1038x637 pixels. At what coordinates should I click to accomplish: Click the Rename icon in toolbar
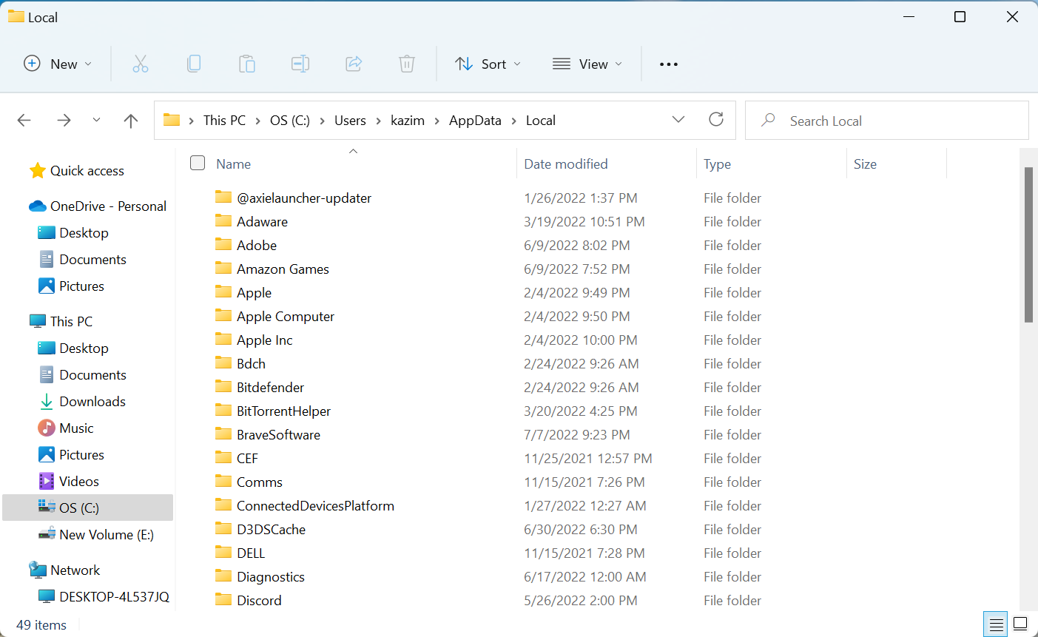click(300, 64)
